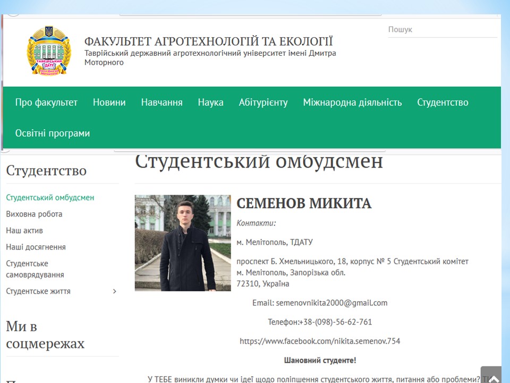This screenshot has width=510, height=383.
Task: Open the Абітурієнту menu
Action: 263,103
